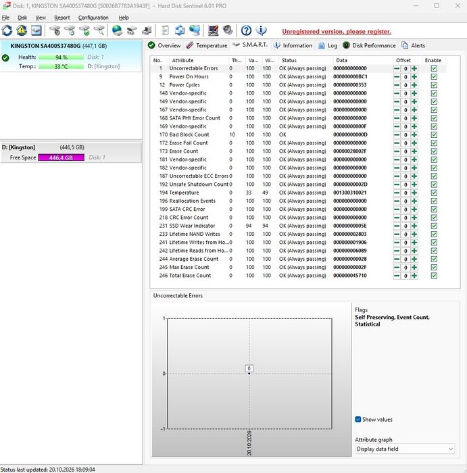Image resolution: width=467 pixels, height=473 pixels.
Task: Click the gray speaker toolbar icon
Action: (228, 30)
